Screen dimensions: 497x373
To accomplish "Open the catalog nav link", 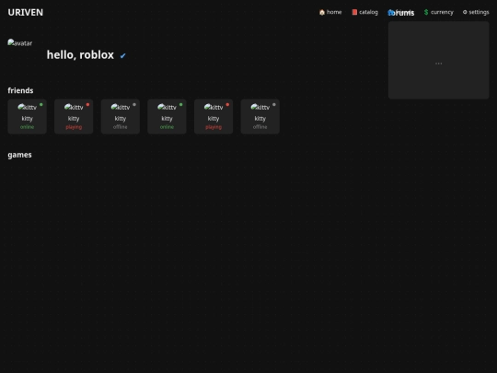I will (364, 12).
